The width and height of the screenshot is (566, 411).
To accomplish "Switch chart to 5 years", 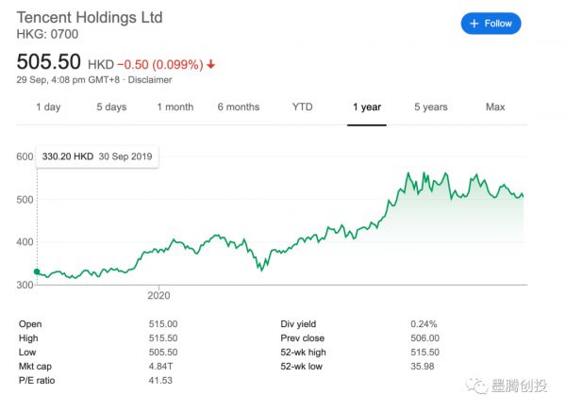I will pos(430,107).
